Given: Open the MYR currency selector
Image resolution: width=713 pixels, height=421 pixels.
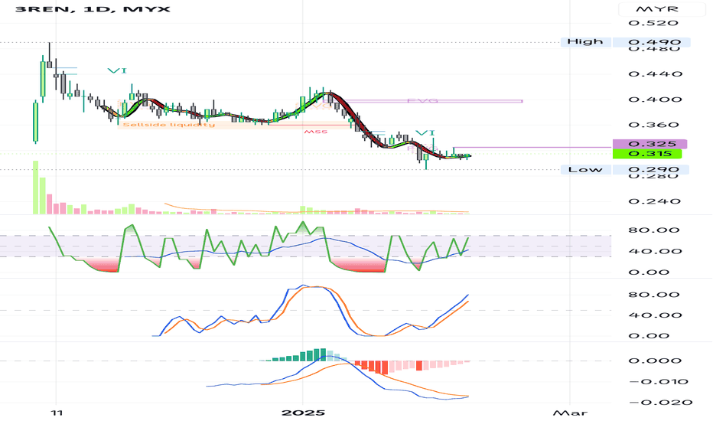Looking at the screenshot, I should (663, 8).
